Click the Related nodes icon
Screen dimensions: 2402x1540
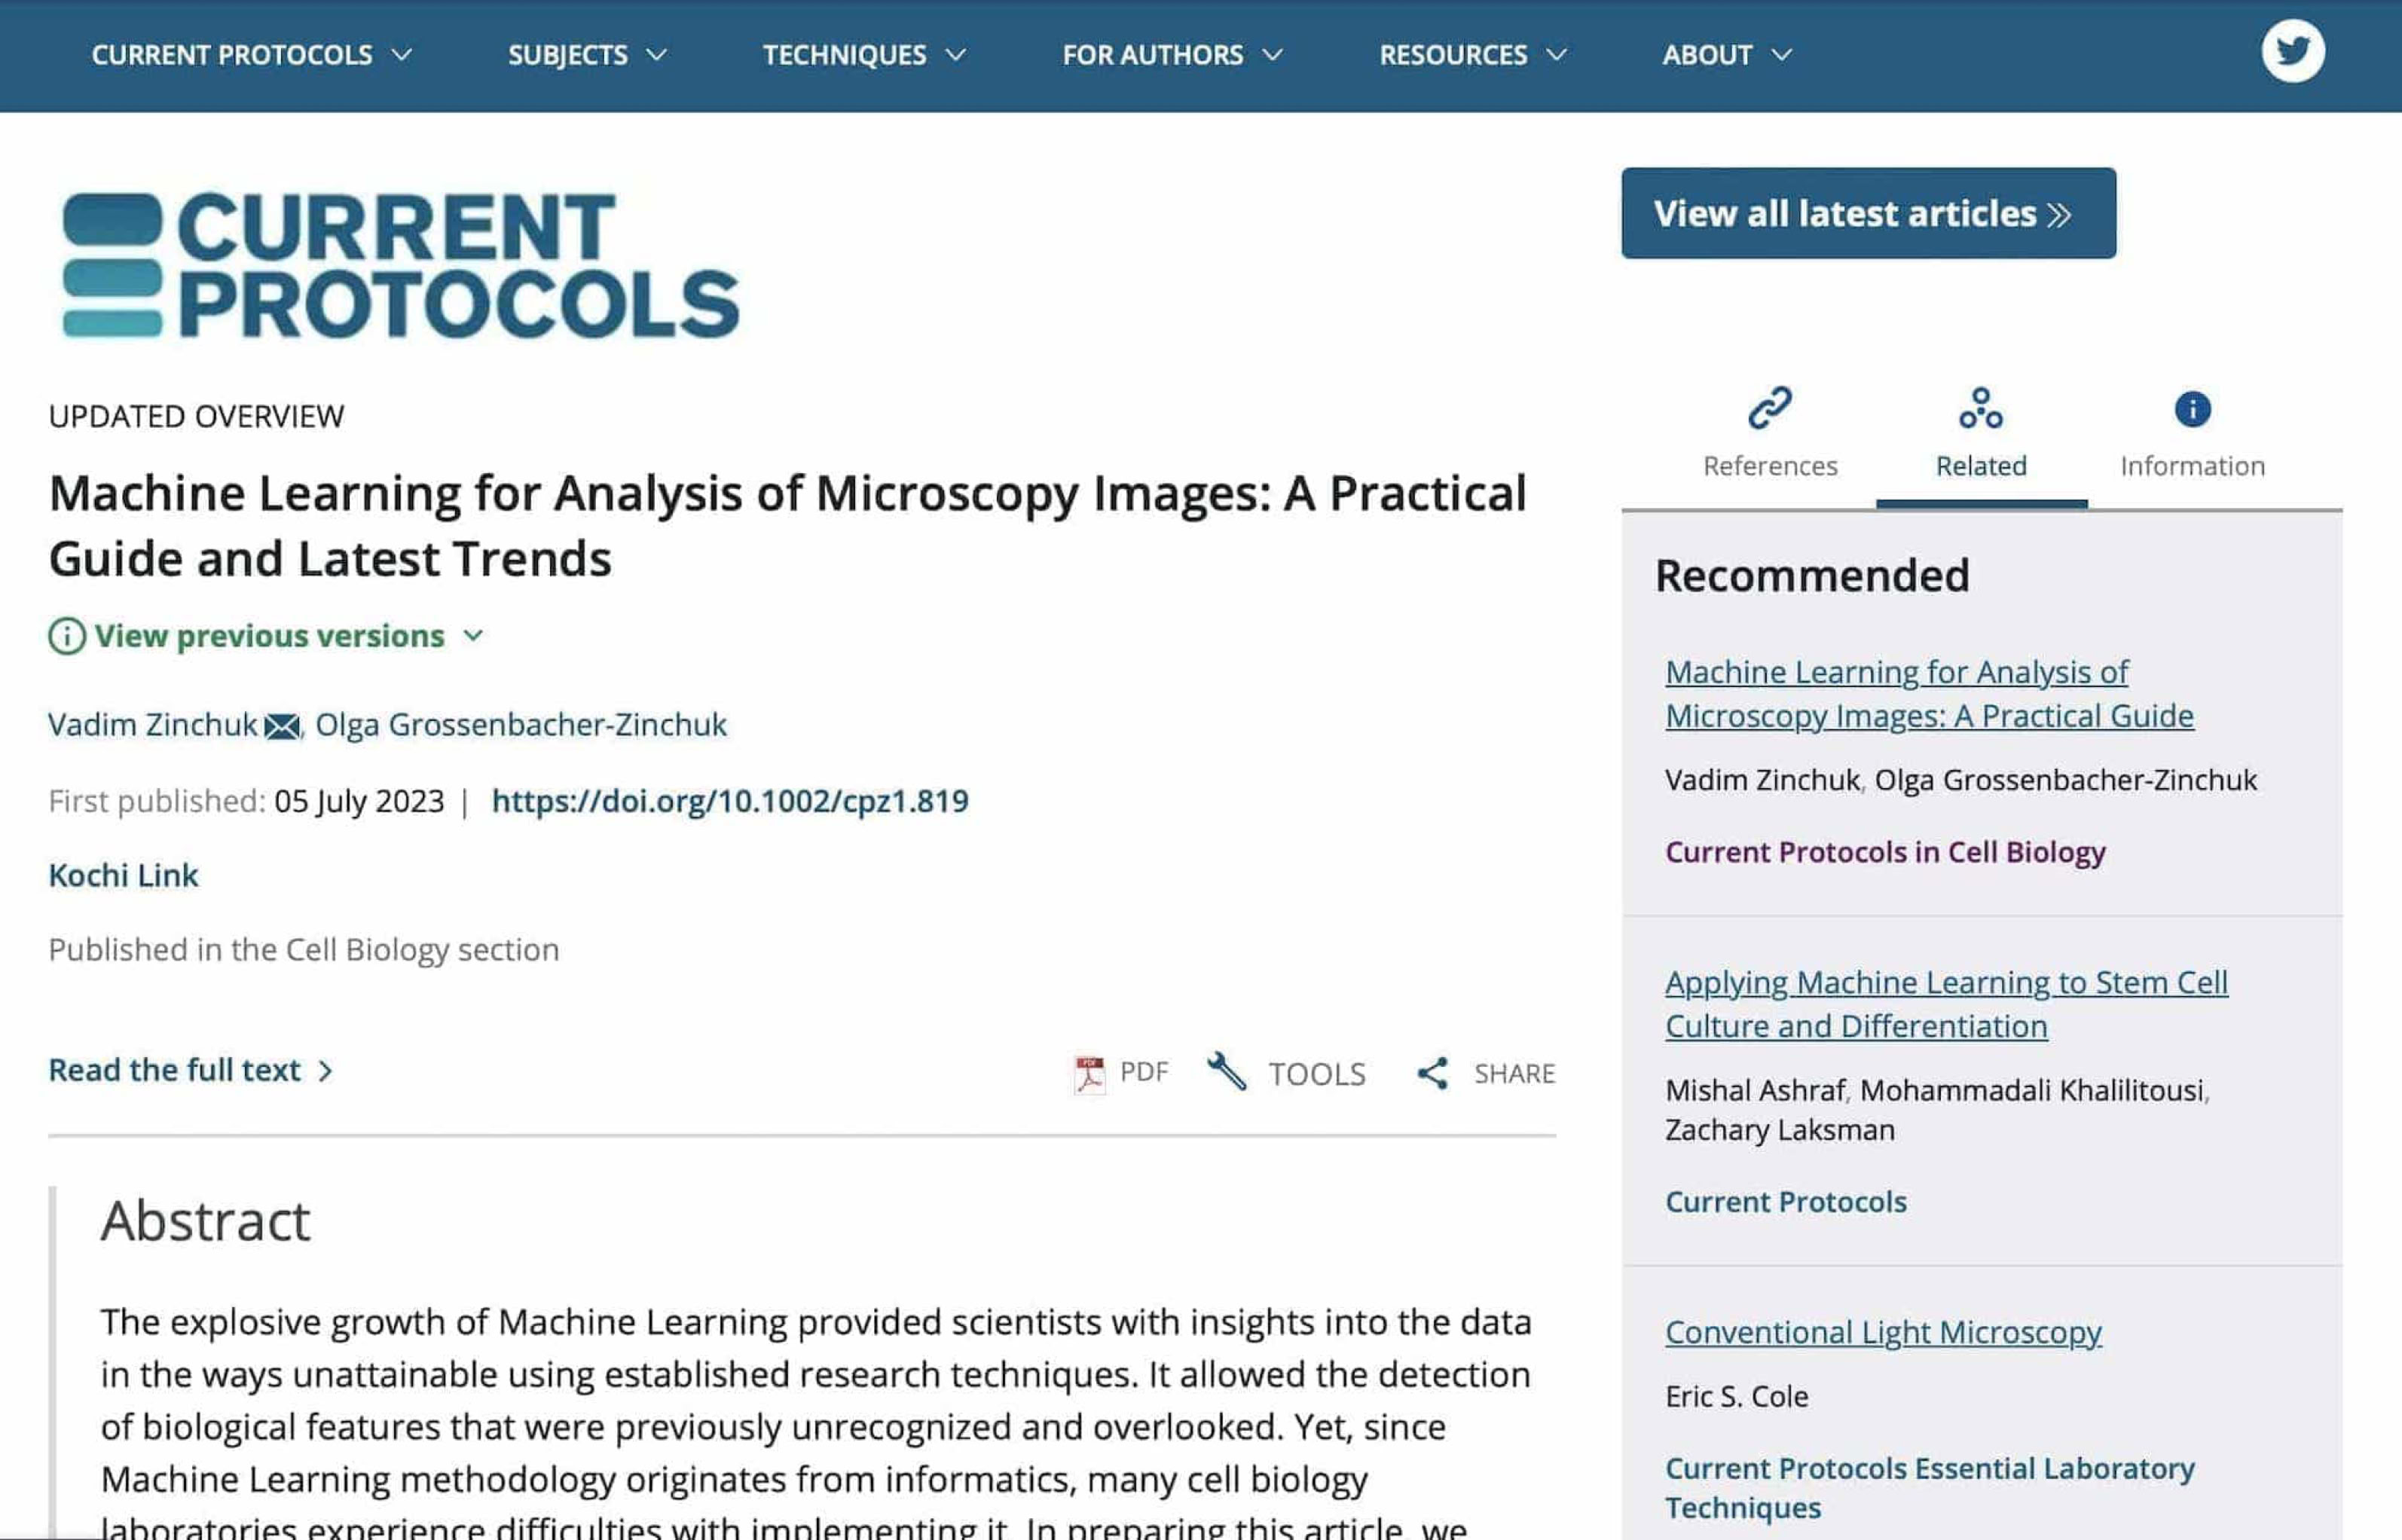tap(1981, 408)
